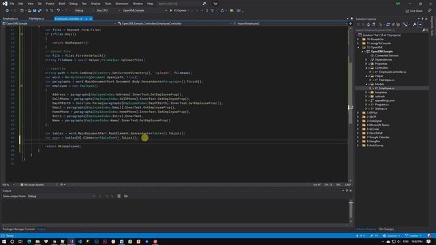This screenshot has height=245, width=436.
Task: Switch to the FileHelper.cs tab
Action: pos(36,18)
